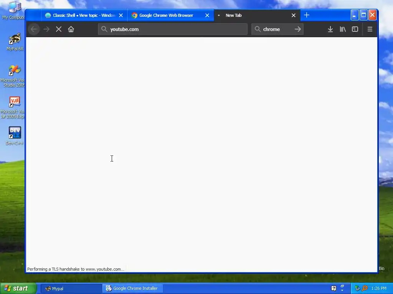Click the search box containing chrome
The image size is (393, 294).
[277, 29]
